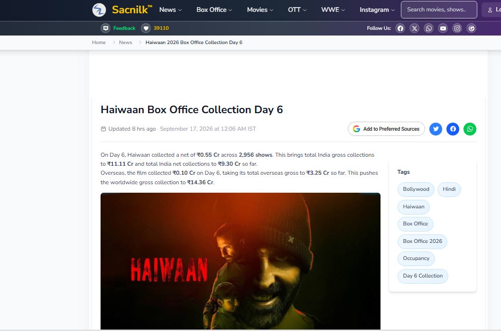Share article on Twitter blue circle
Viewport: 501px width, 331px height.
[436, 129]
